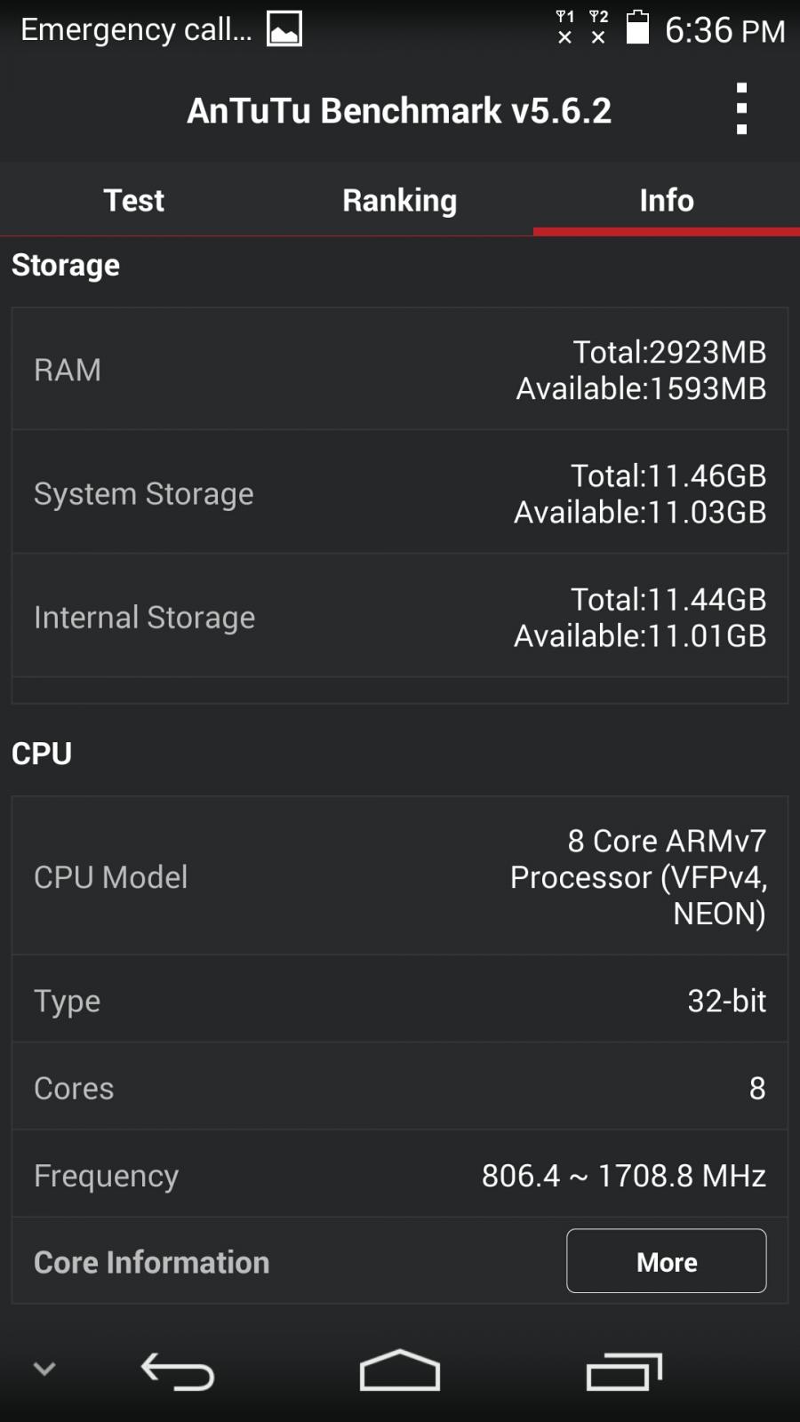The height and width of the screenshot is (1422, 800).
Task: Tap the Emergency call notification text
Action: click(x=136, y=29)
